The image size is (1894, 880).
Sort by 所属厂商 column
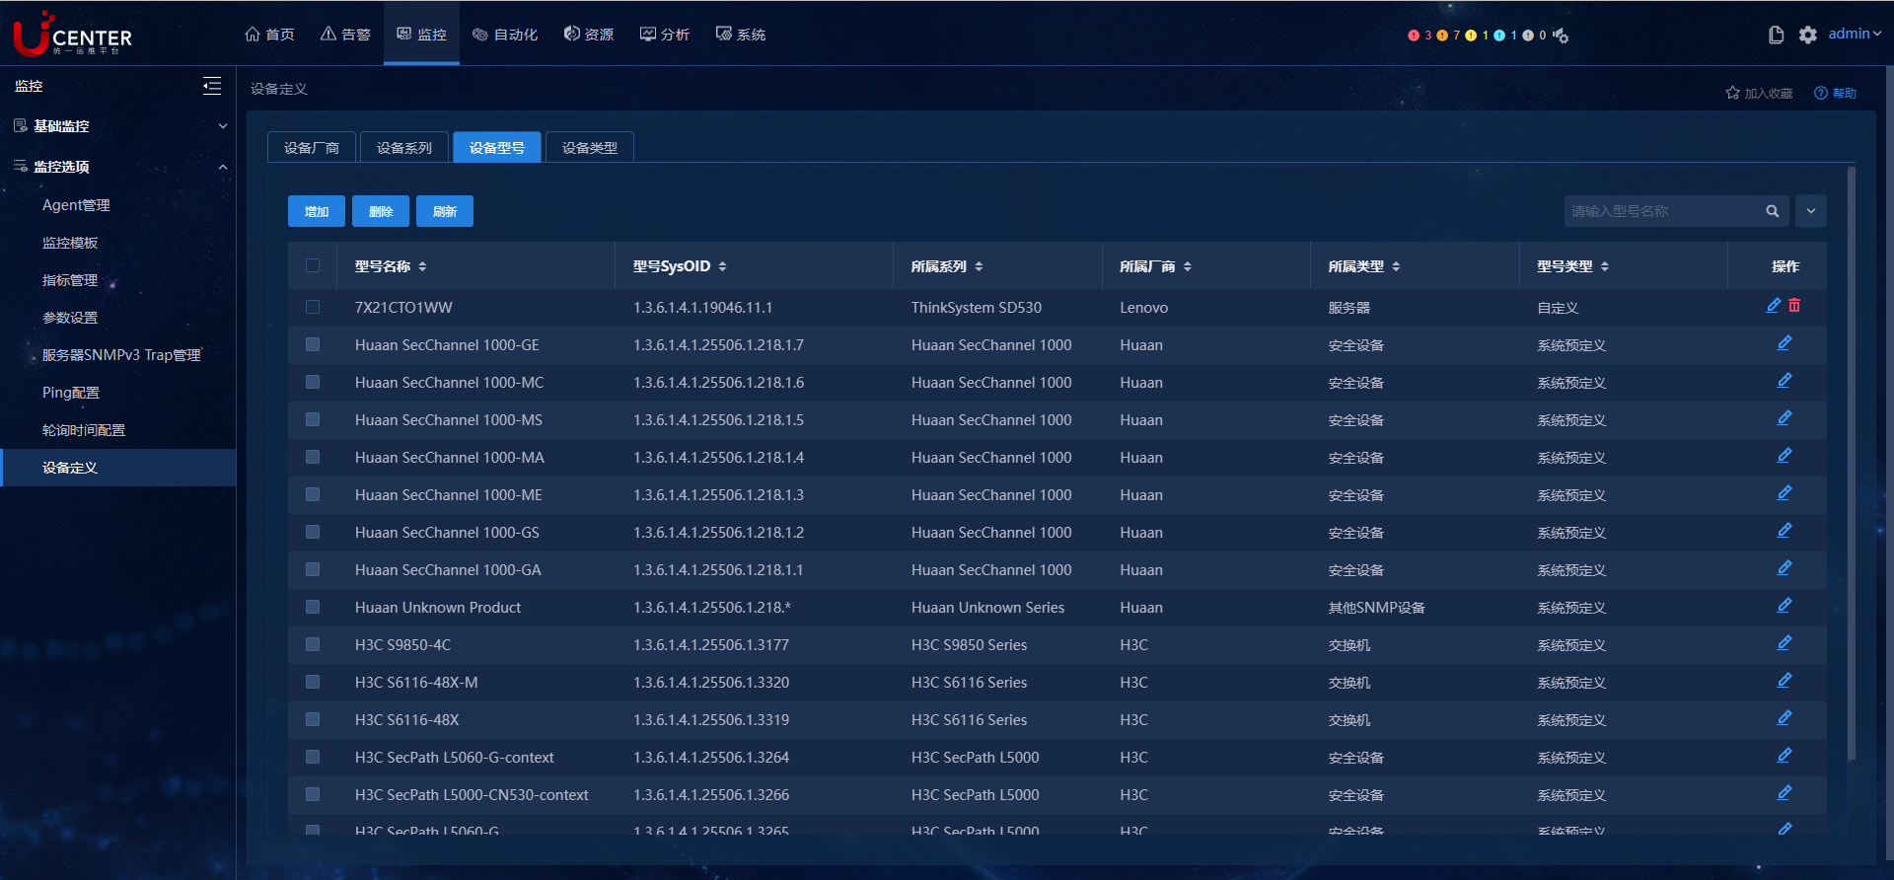pyautogui.click(x=1188, y=266)
